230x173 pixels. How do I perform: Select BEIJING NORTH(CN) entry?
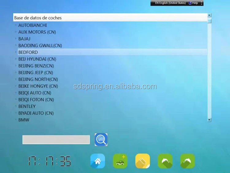(38, 79)
